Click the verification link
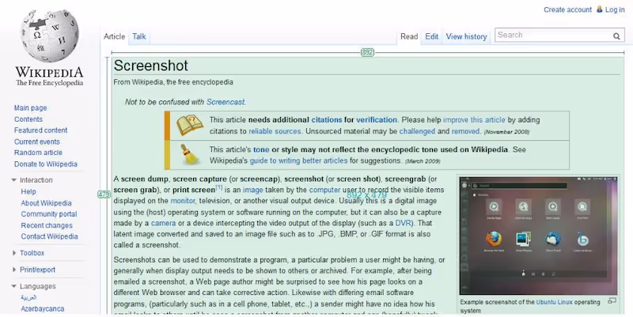This screenshot has height=317, width=633. (x=377, y=120)
